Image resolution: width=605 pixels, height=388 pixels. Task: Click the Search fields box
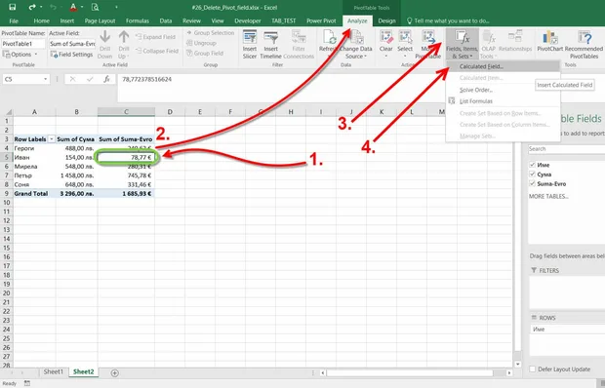click(566, 149)
